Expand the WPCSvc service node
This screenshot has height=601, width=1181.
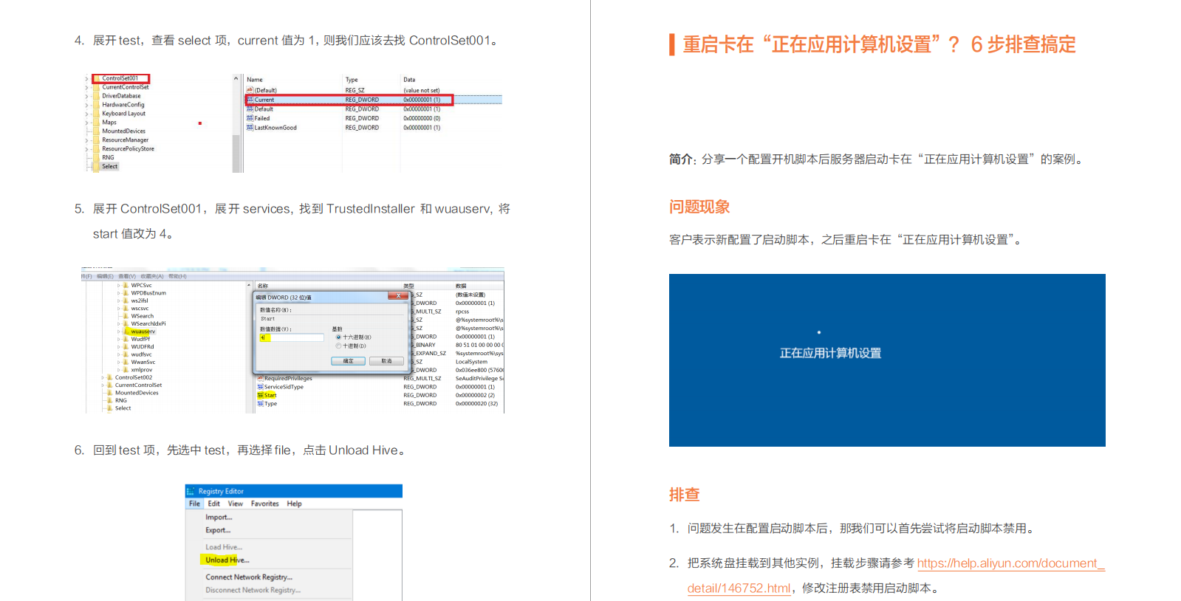pos(118,285)
